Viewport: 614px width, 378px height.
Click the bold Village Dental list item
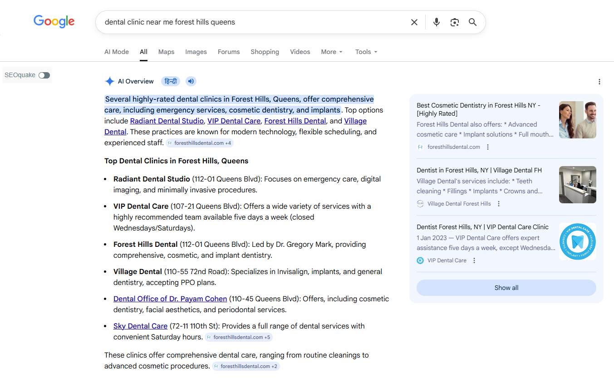tap(138, 271)
